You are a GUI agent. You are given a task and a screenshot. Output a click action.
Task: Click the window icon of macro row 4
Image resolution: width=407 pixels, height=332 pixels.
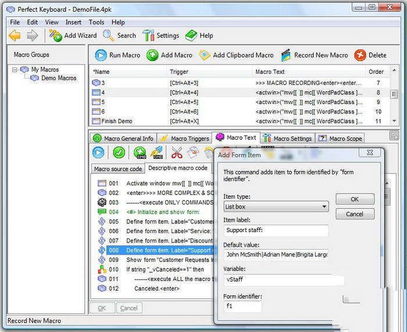click(96, 92)
